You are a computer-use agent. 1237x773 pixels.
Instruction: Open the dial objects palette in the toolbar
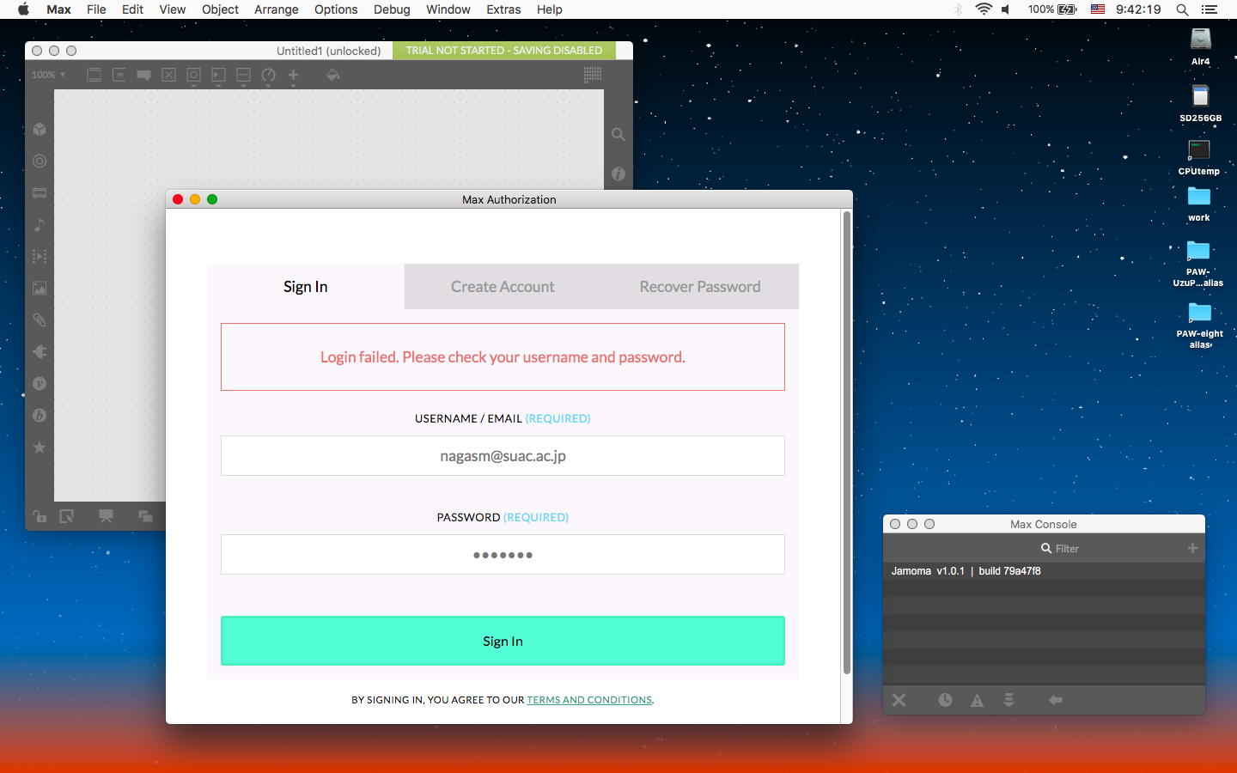269,76
